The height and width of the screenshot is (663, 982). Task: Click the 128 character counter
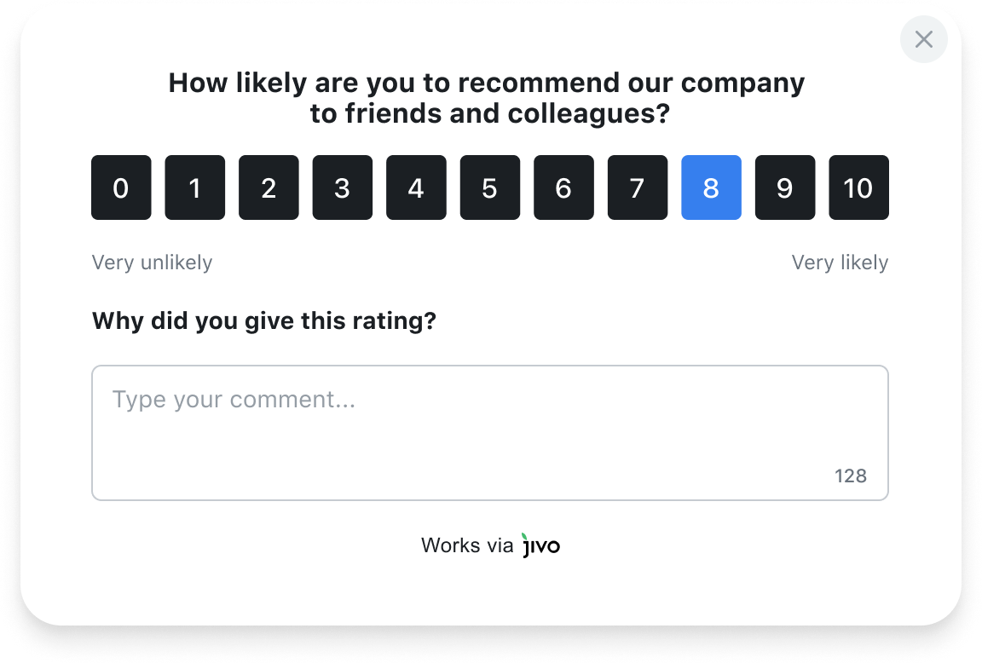pyautogui.click(x=850, y=476)
